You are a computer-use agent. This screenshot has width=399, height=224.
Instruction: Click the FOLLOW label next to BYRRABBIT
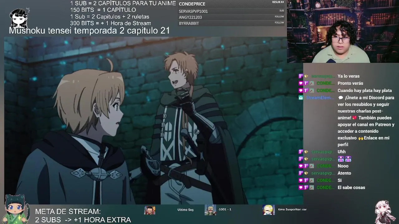click(x=279, y=22)
